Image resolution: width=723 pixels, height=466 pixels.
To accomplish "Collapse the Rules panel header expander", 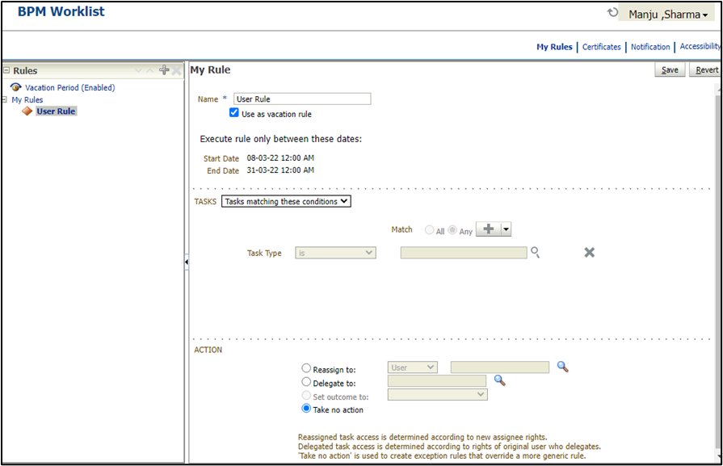I will click(6, 70).
